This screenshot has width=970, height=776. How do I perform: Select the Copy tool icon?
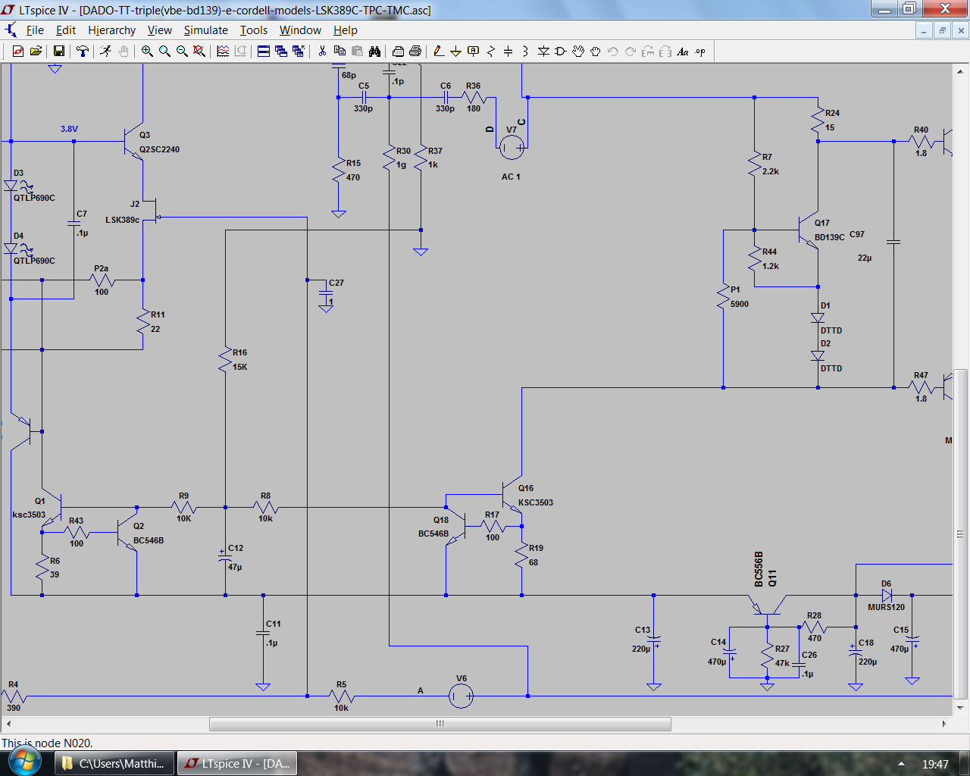pos(339,51)
